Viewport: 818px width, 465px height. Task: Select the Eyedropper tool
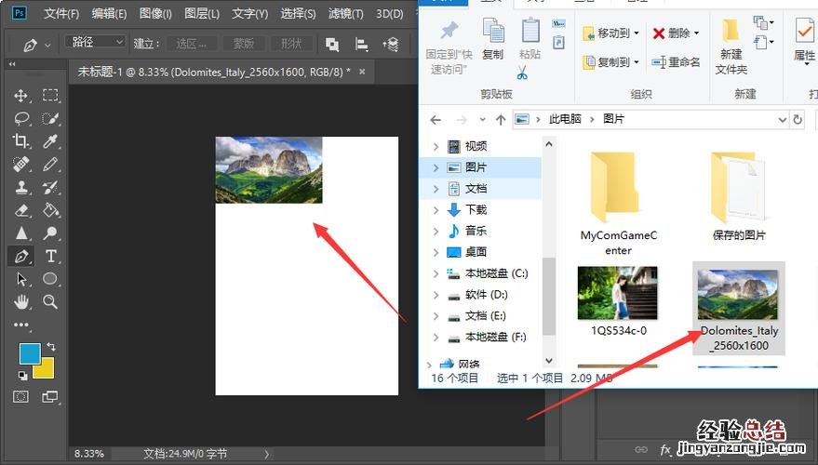(x=51, y=141)
